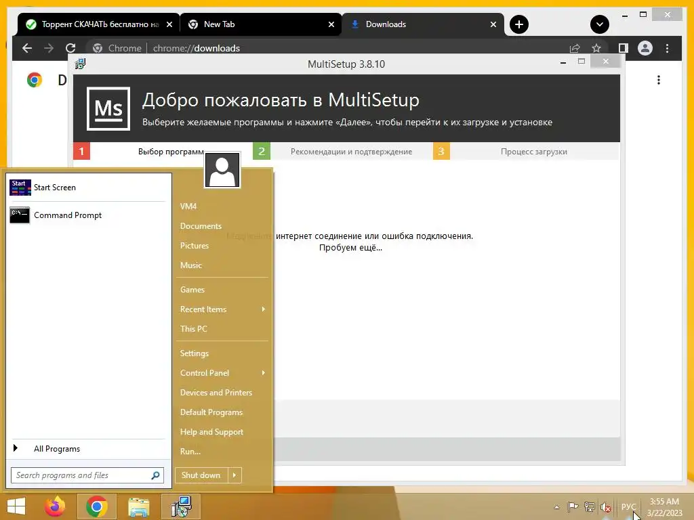
Task: Go forward in Chrome
Action: pos(49,48)
